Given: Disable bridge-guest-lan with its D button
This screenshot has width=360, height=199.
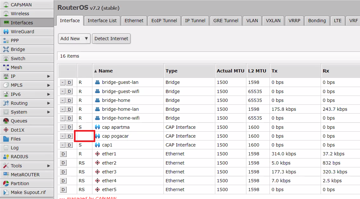Looking at the screenshot, I should tap(69, 82).
